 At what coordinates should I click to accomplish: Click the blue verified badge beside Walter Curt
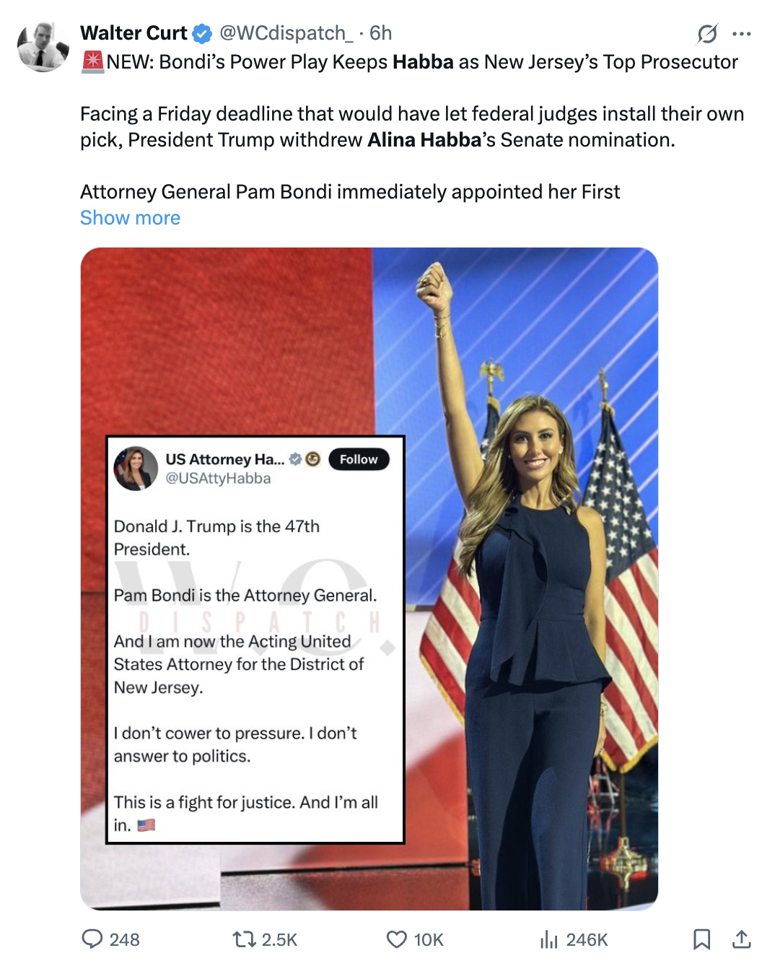point(202,34)
